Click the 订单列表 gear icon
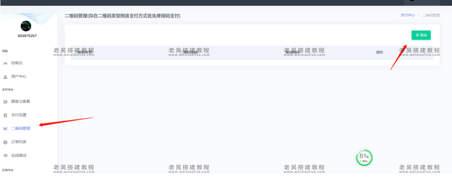Viewport: 452px width, 181px height. (5, 142)
